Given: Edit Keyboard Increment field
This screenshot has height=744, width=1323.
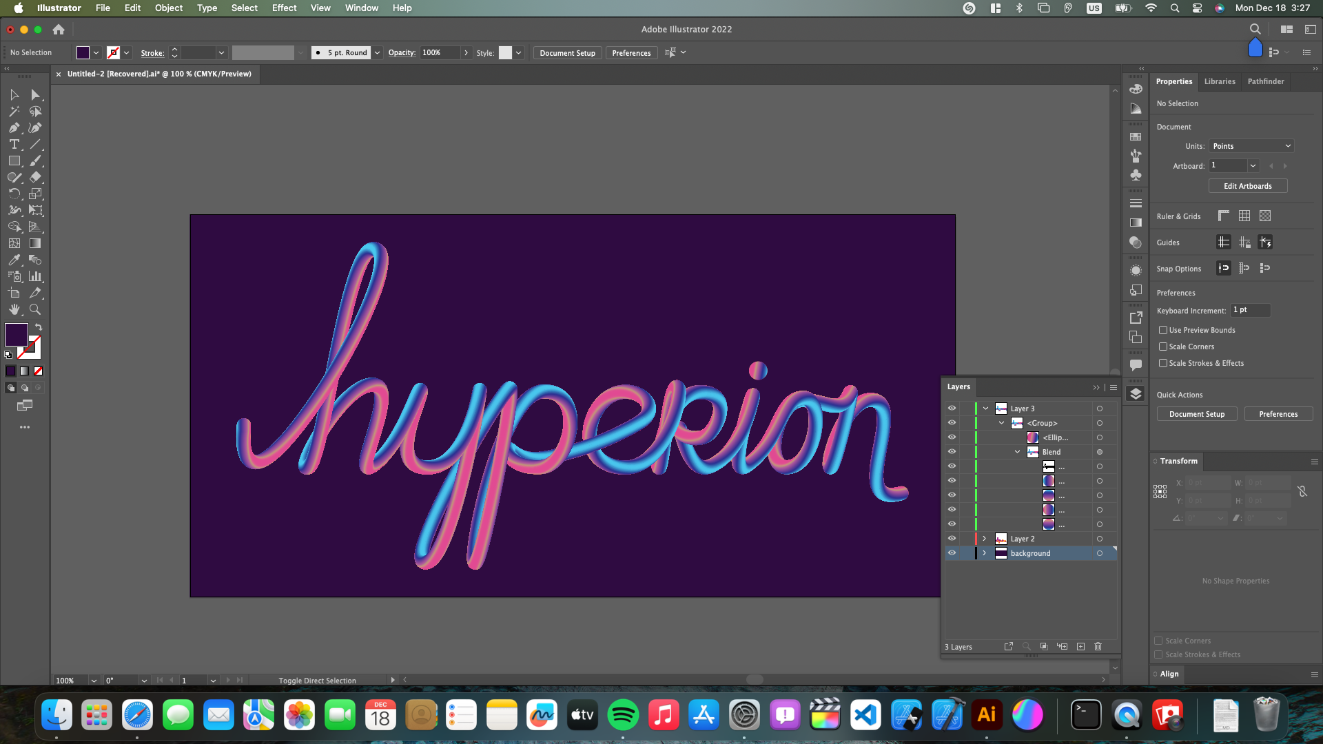Looking at the screenshot, I should click(x=1251, y=311).
